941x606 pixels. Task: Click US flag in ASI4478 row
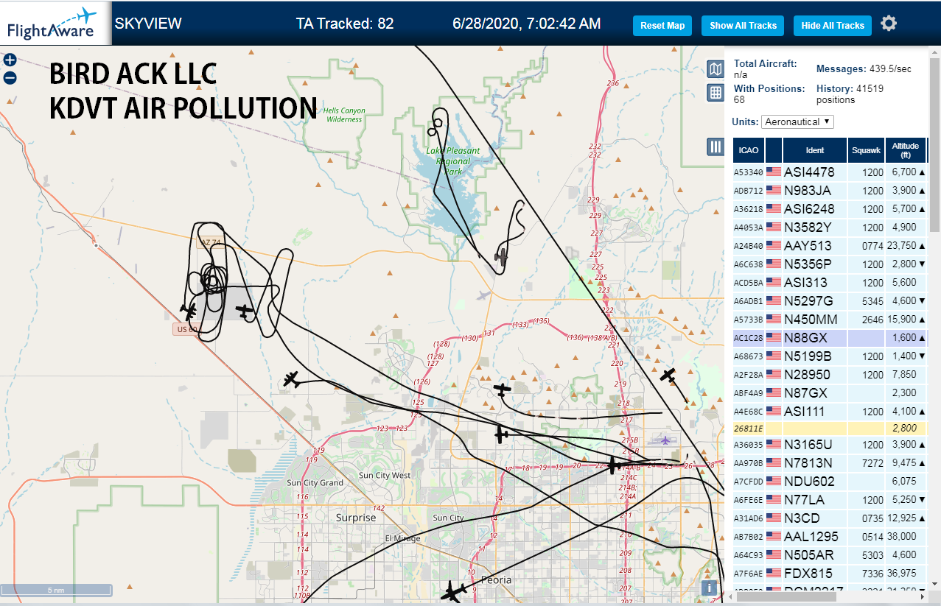[x=774, y=172]
